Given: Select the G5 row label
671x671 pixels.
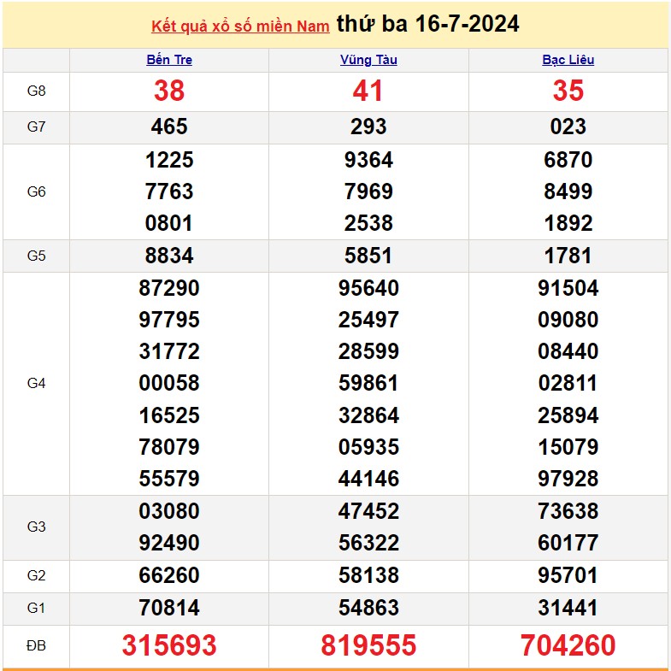Looking at the screenshot, I should (37, 256).
